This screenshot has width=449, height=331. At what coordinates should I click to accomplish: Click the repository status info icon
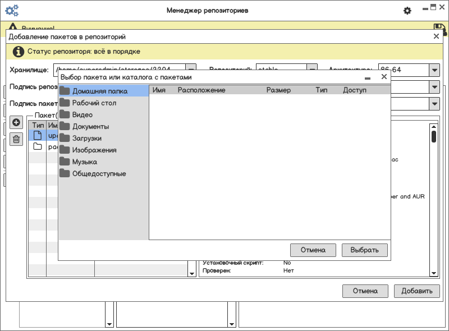19,52
